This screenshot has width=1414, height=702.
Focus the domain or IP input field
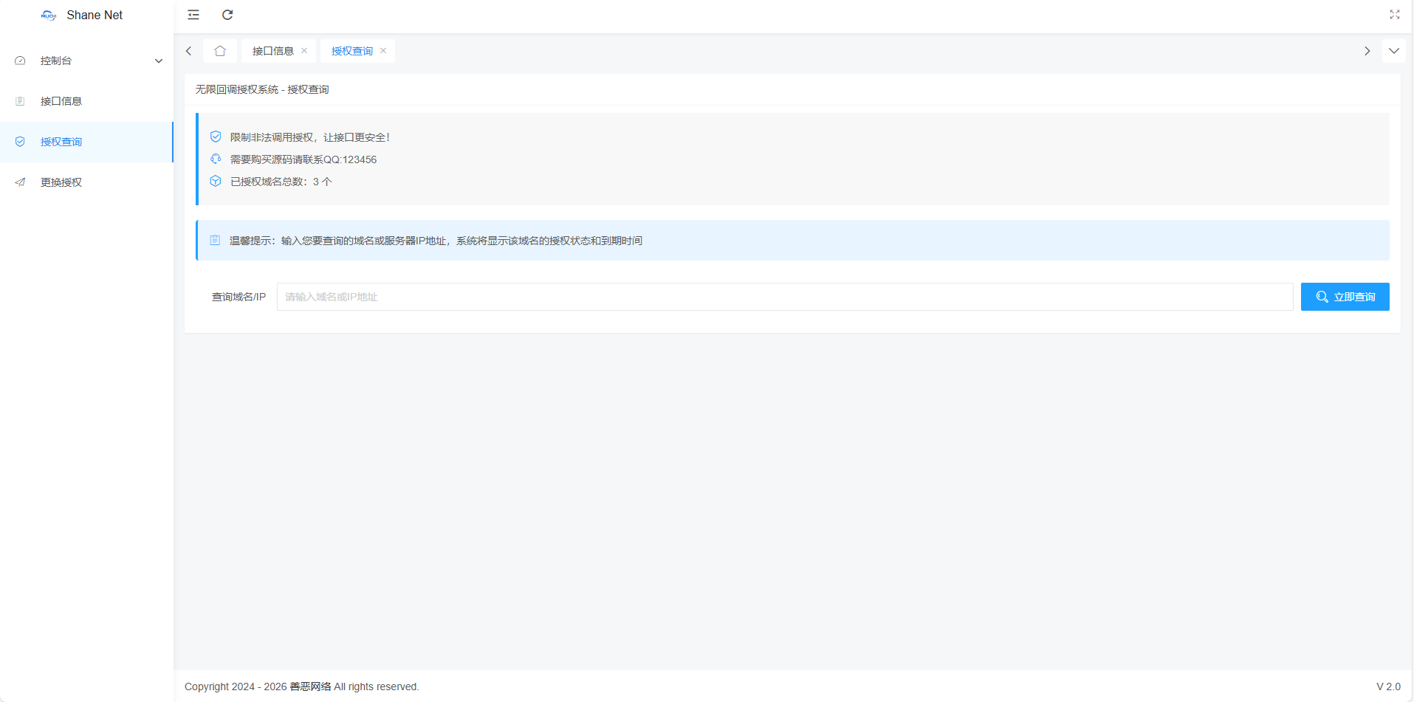coord(784,297)
